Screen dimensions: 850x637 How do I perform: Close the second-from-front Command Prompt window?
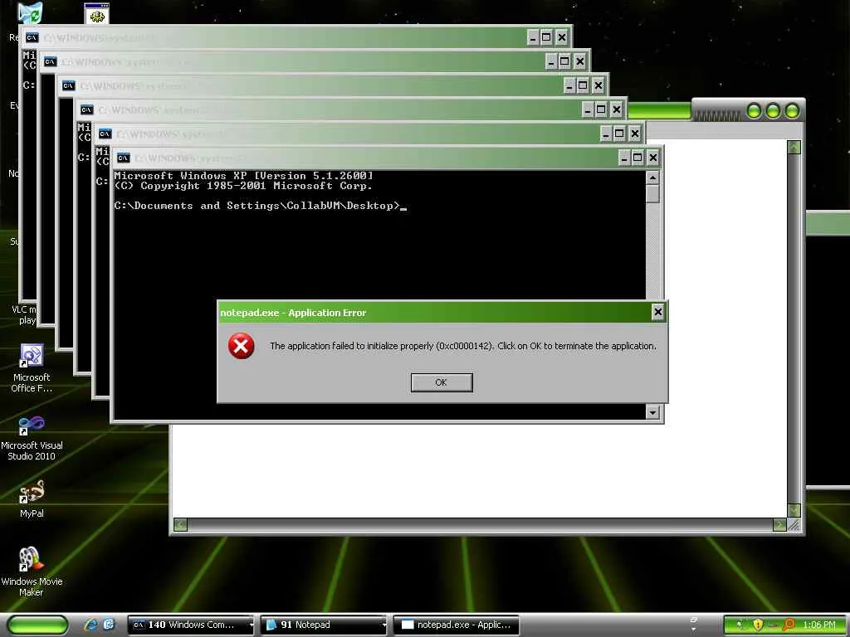tap(635, 134)
